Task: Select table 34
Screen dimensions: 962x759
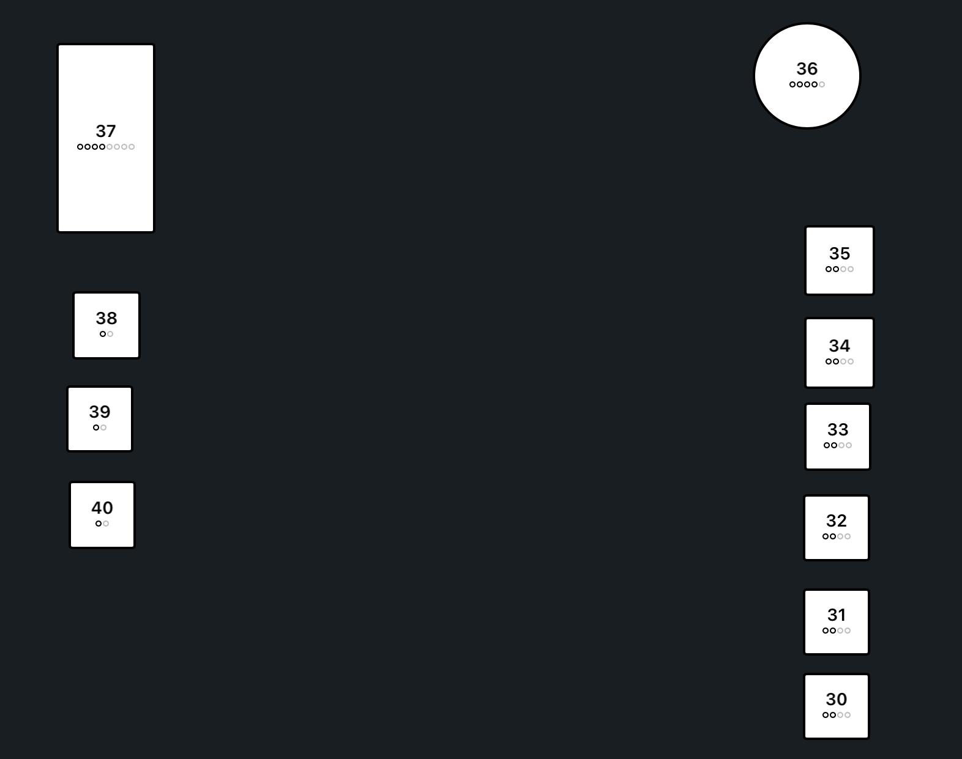Action: click(x=840, y=353)
